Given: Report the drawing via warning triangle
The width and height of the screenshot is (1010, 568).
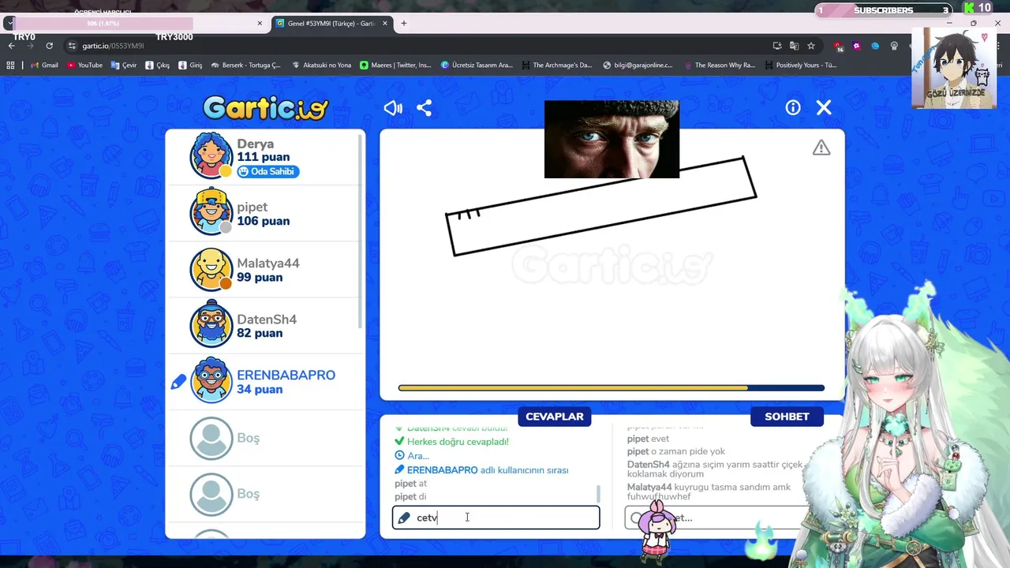Looking at the screenshot, I should [821, 148].
